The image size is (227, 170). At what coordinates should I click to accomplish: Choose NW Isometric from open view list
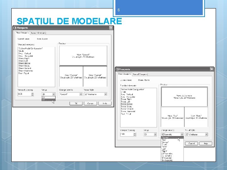(x=172, y=160)
